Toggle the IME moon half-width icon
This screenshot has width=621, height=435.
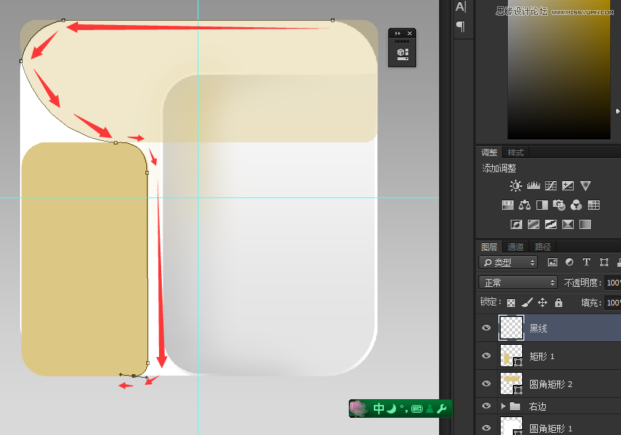click(391, 409)
